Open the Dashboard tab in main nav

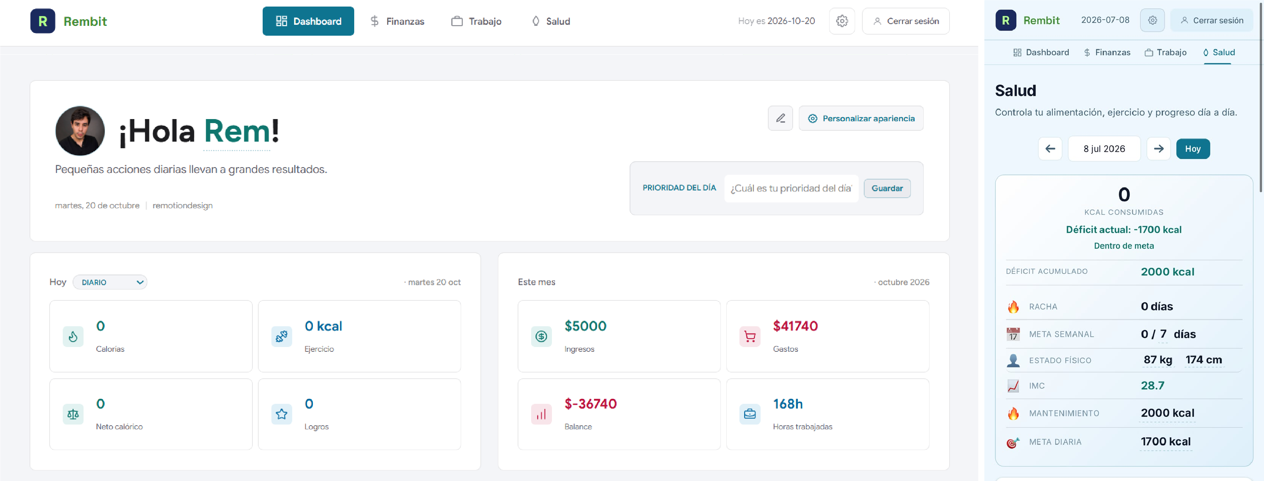308,21
